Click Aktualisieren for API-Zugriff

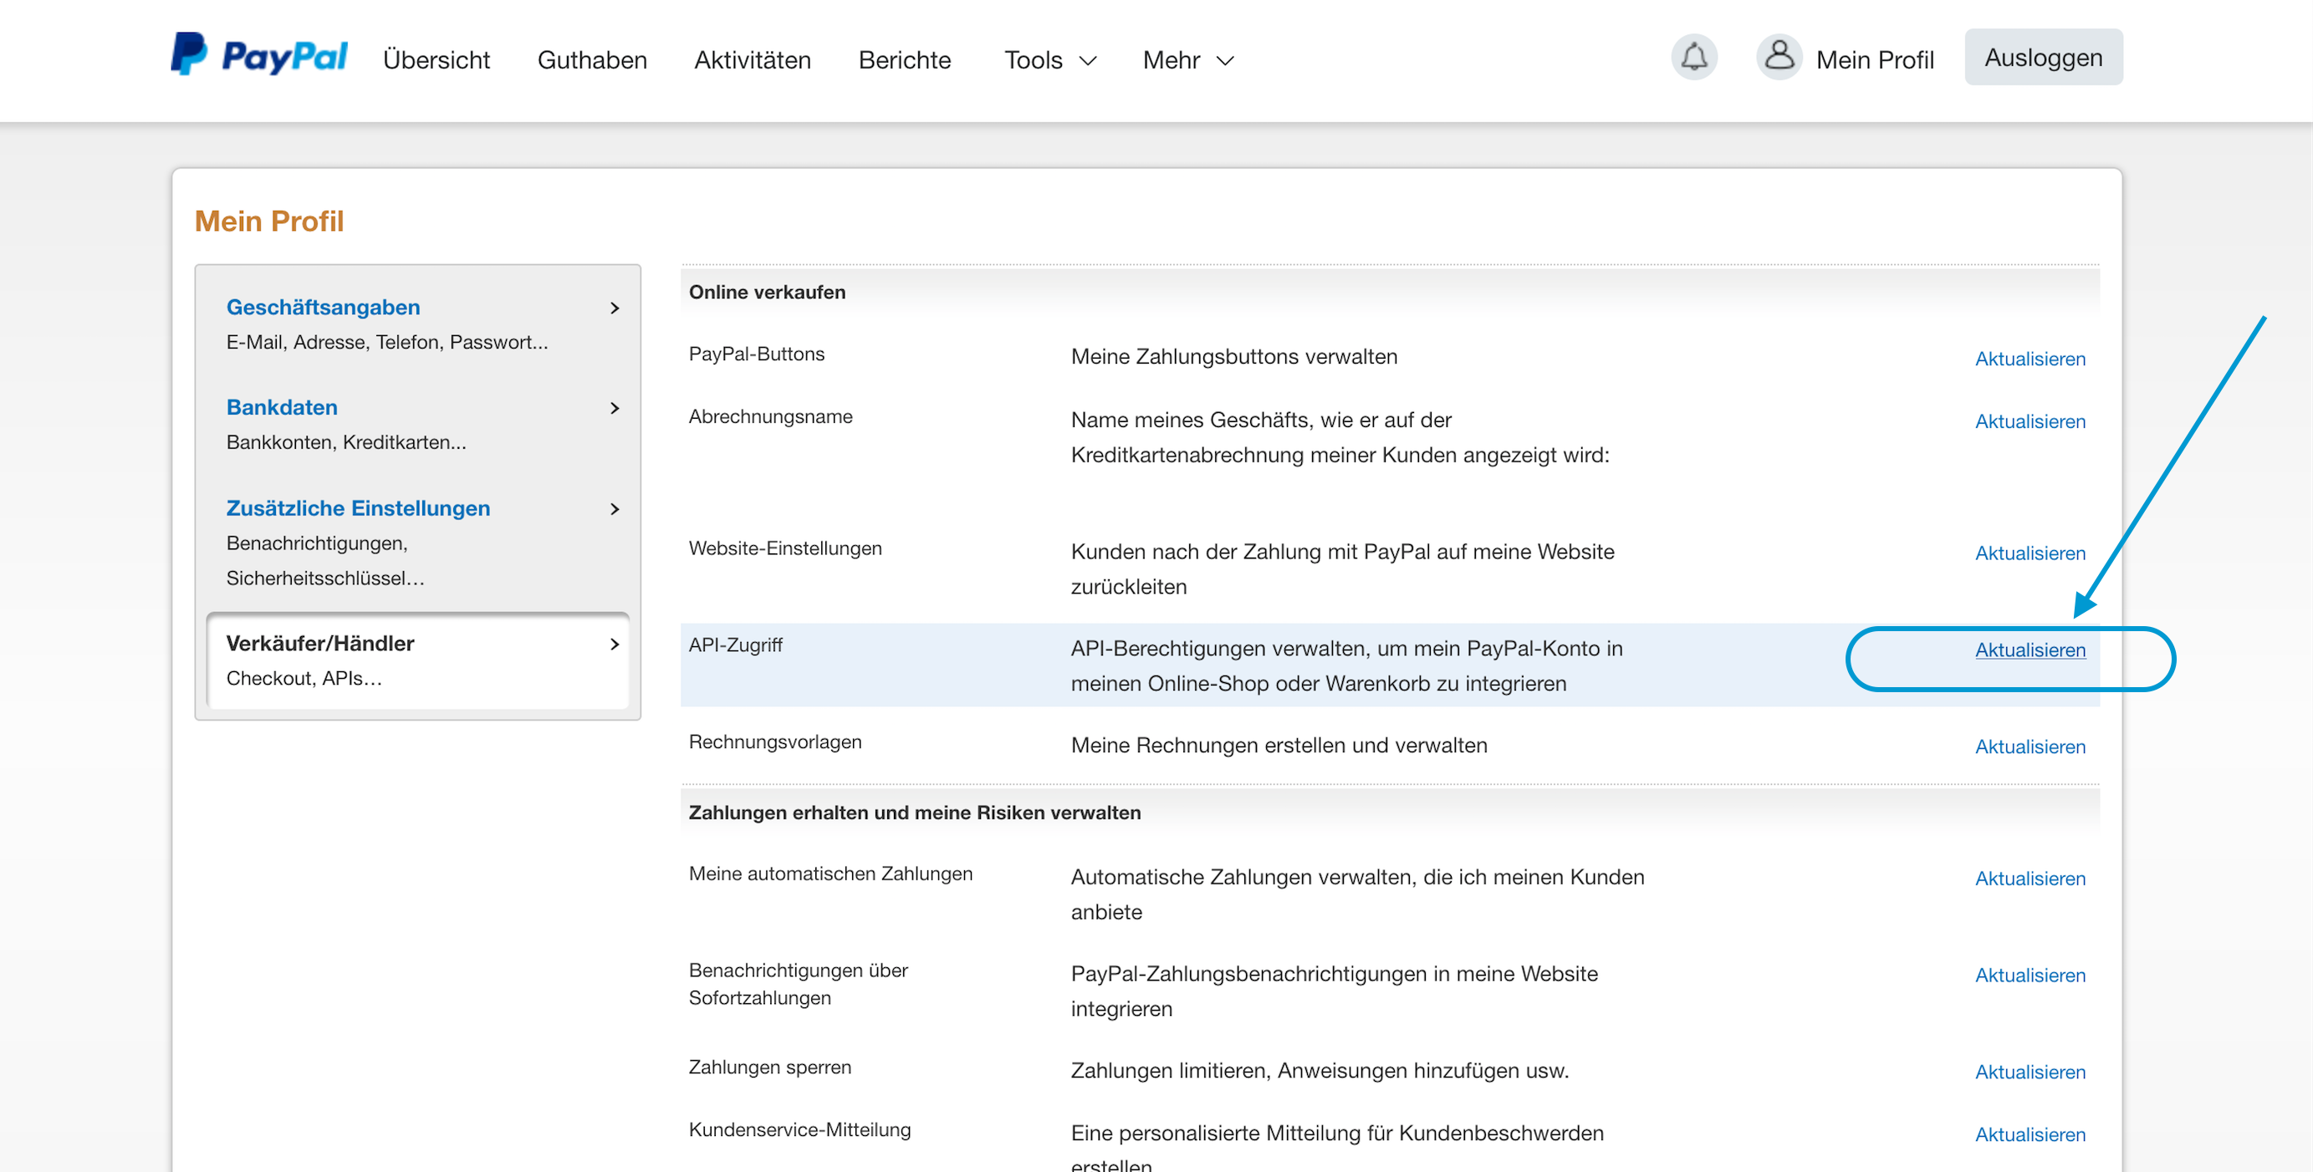click(2030, 650)
